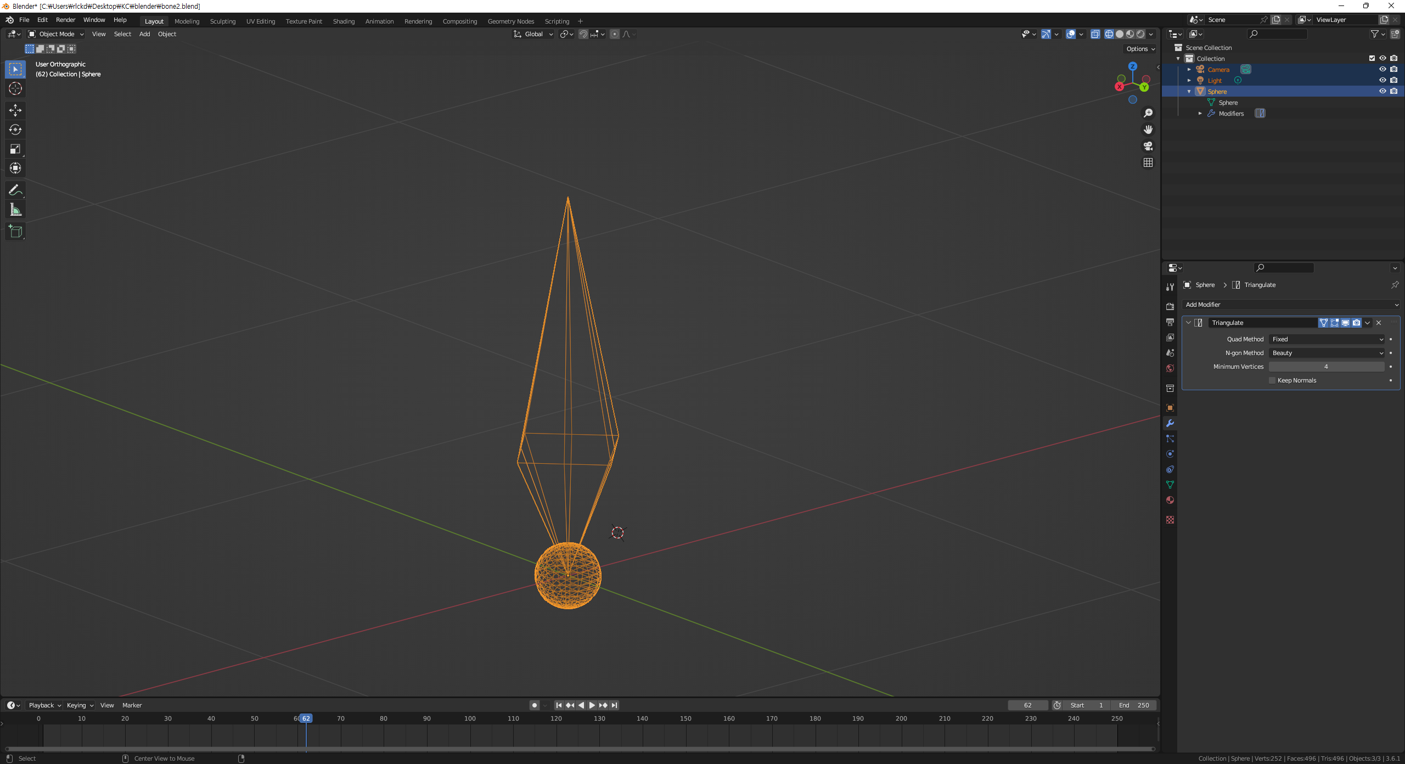
Task: Remove the Triangulate modifier
Action: 1379,323
